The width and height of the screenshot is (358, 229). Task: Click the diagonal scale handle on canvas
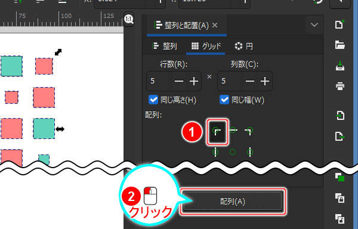coord(58,52)
